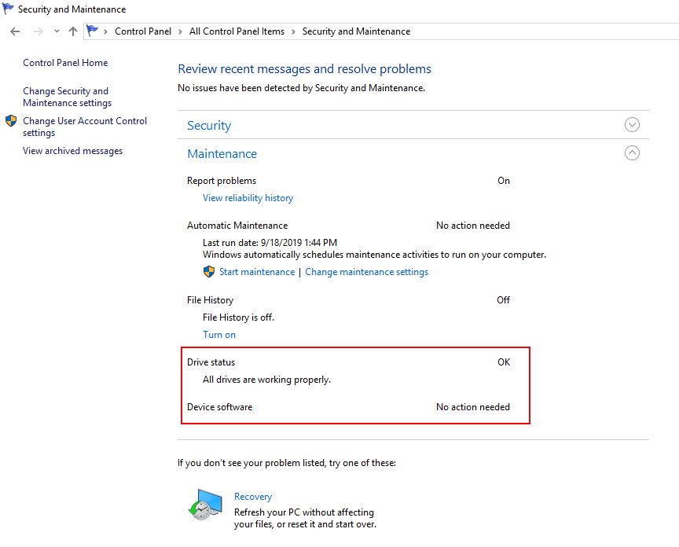Click the Maintenance section heading

pos(222,154)
